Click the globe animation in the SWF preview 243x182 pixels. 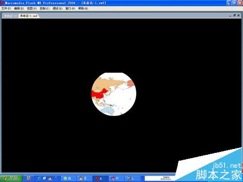[114, 94]
